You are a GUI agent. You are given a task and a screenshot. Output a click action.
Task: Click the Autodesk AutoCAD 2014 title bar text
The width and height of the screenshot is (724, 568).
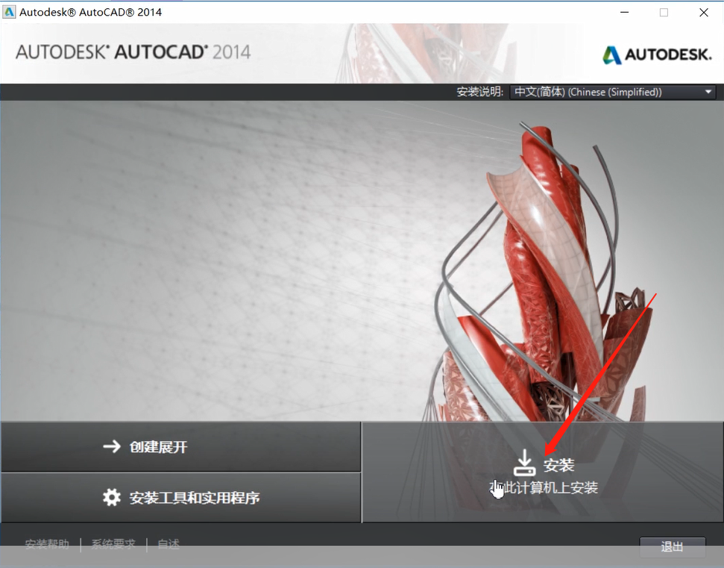coord(89,12)
